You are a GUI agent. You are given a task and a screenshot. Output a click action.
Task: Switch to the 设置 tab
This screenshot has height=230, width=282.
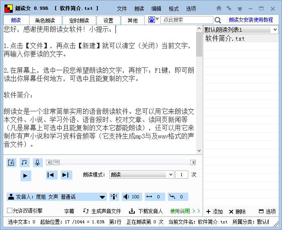109,20
